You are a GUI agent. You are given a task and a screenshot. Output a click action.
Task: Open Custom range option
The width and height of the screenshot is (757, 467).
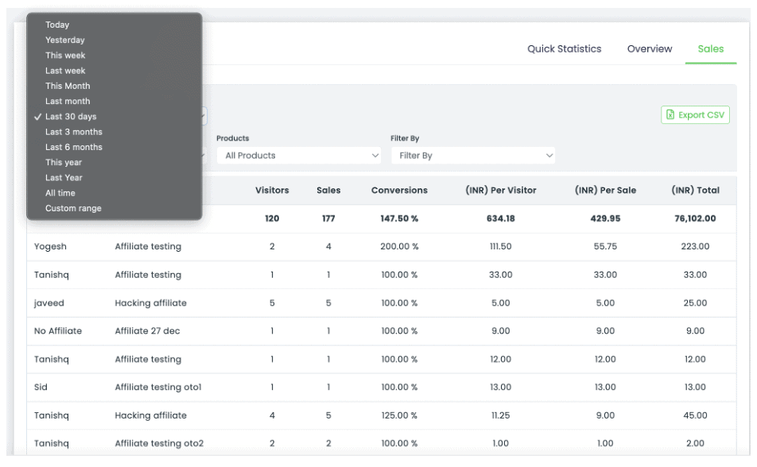(73, 208)
